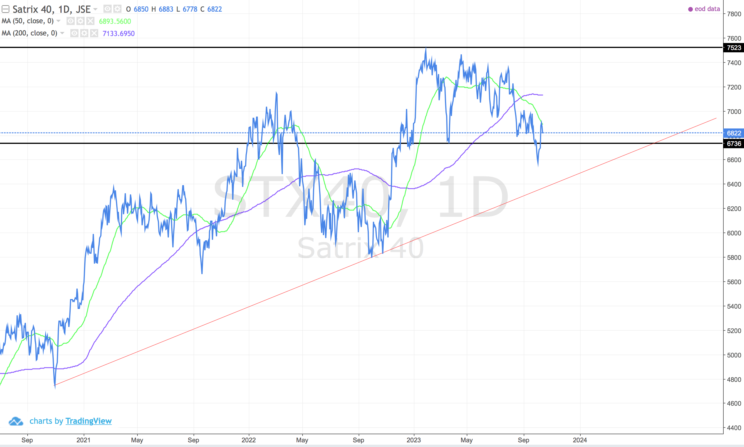Click the 2022 label on time axis
Screen dimensions: 744x447
pos(248,440)
